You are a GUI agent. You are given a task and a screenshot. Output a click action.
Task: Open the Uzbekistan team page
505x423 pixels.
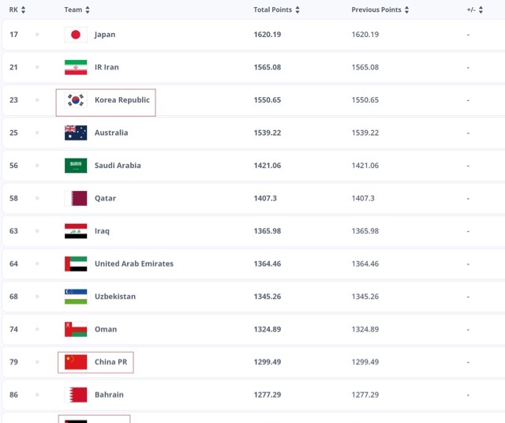pos(115,297)
